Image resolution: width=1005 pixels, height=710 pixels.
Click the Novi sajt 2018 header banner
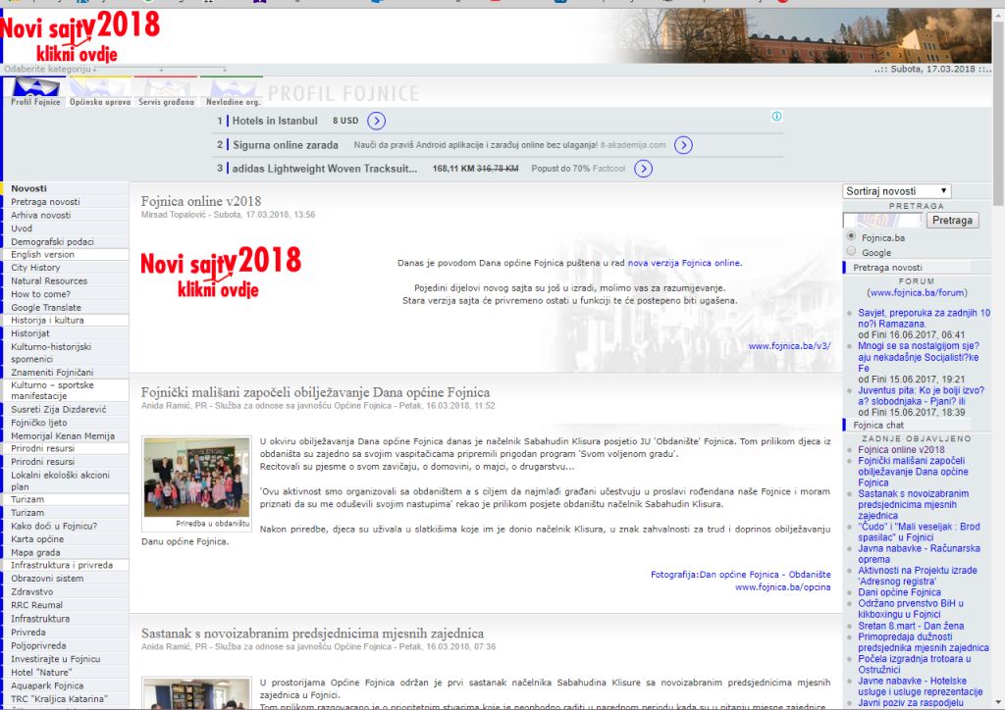pyautogui.click(x=80, y=33)
